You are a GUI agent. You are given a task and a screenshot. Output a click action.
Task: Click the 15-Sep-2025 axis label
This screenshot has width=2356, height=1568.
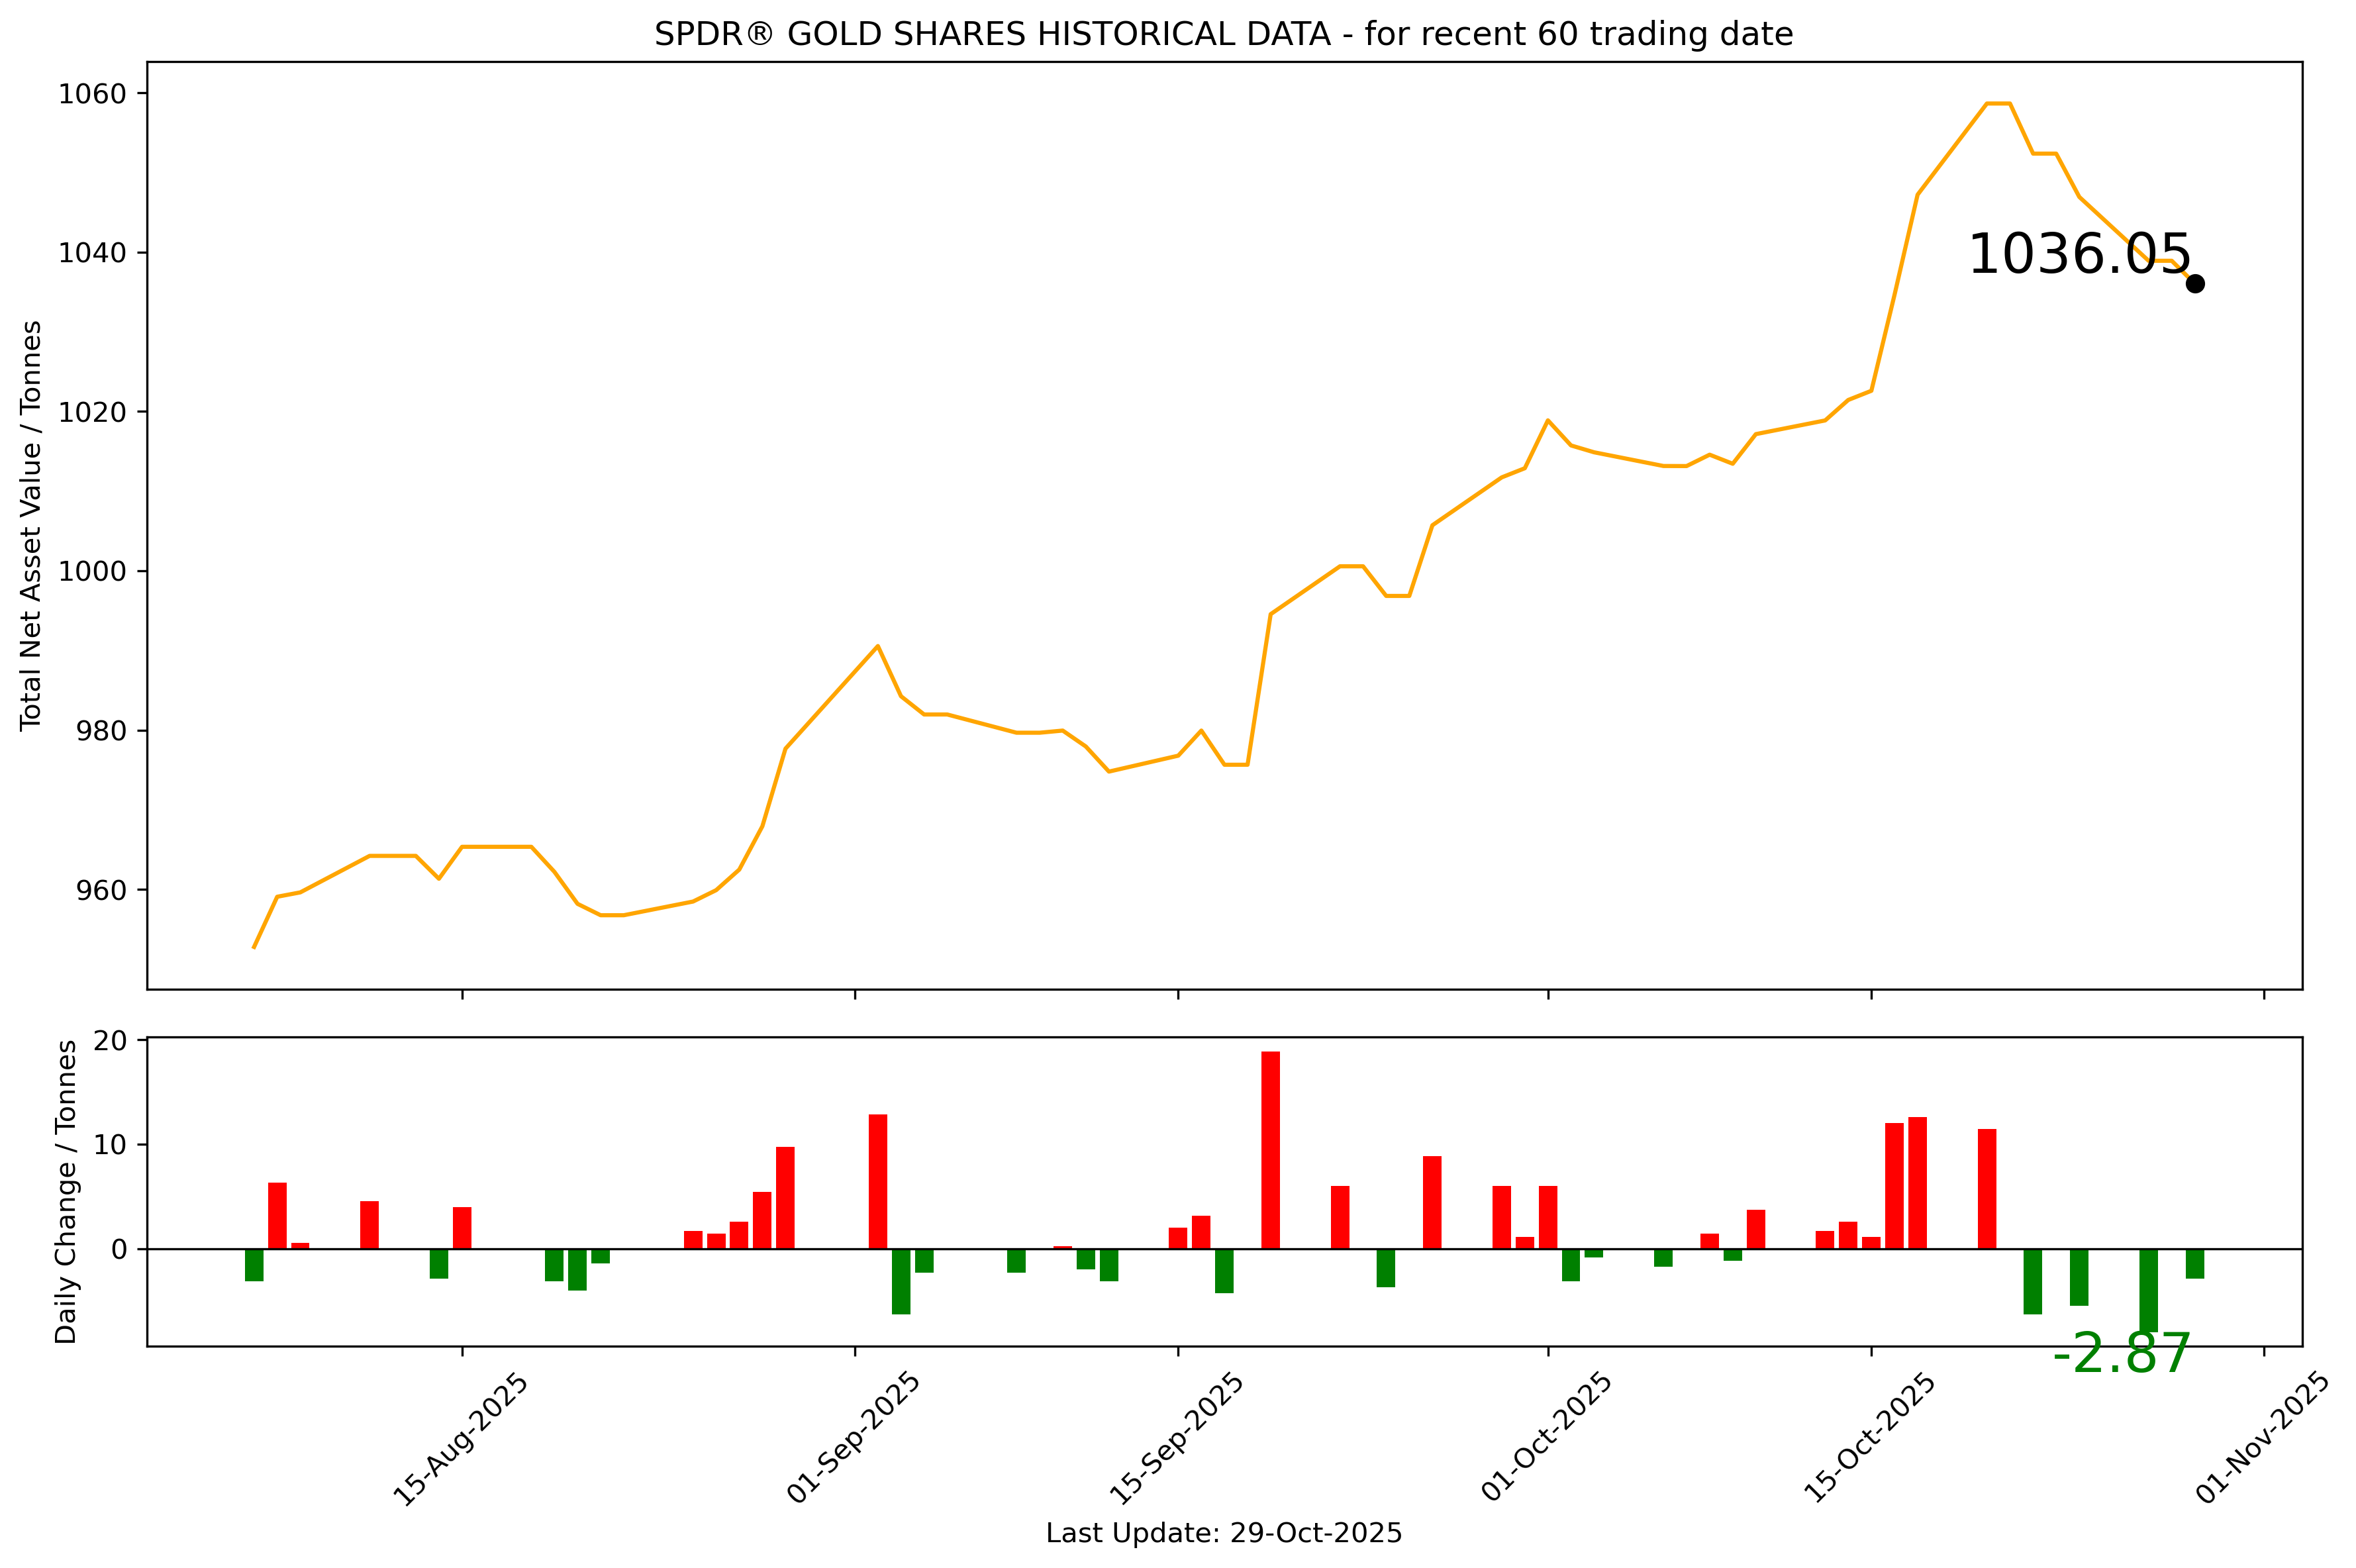(x=1177, y=1439)
